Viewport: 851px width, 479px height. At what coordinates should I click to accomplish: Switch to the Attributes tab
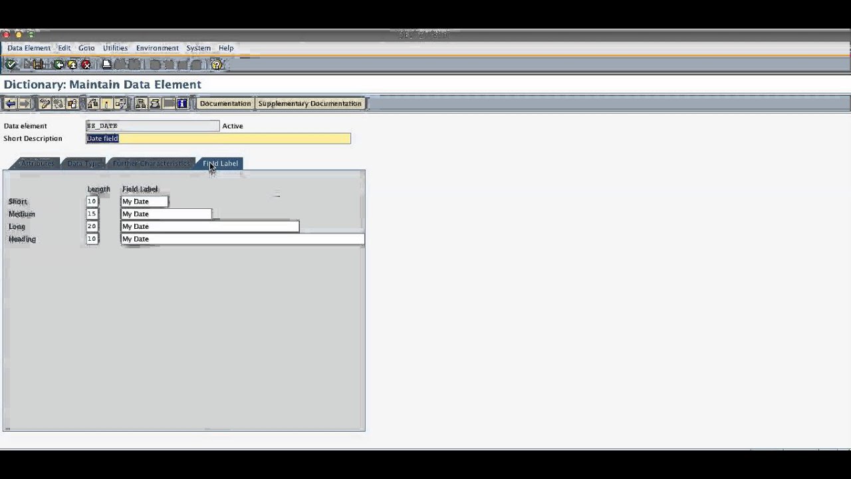[x=37, y=164]
